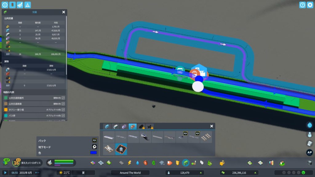Open the blue line color swatch
Viewport: 315px width, 177px height.
(94, 153)
